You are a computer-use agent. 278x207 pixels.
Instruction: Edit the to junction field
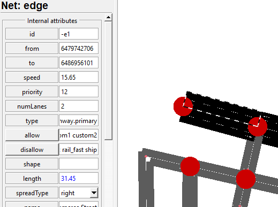click(79, 63)
